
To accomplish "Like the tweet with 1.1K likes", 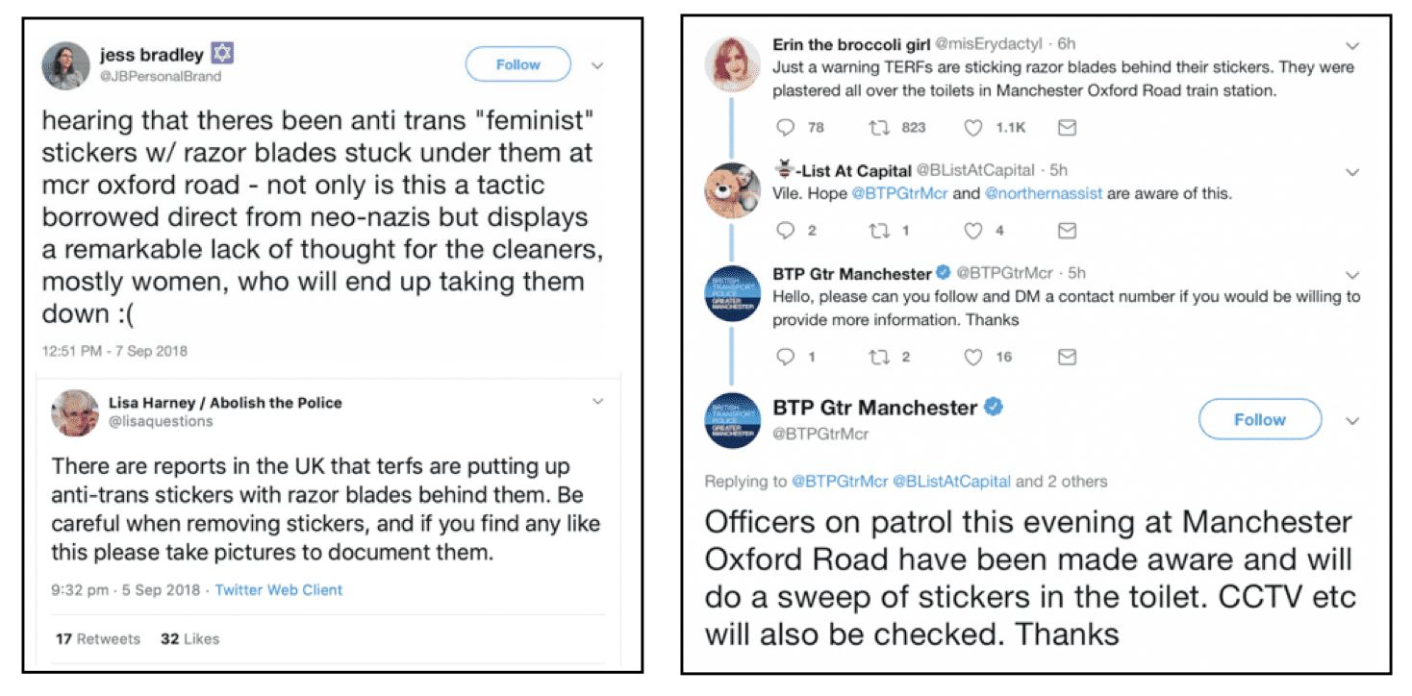I will click(x=973, y=127).
